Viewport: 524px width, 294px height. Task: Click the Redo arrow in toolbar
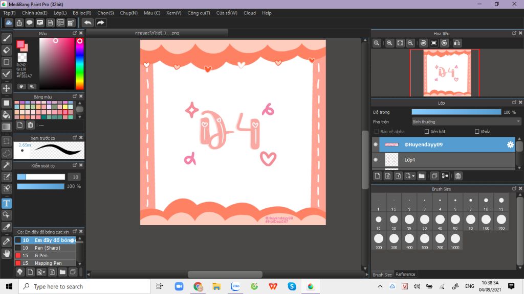[x=100, y=22]
